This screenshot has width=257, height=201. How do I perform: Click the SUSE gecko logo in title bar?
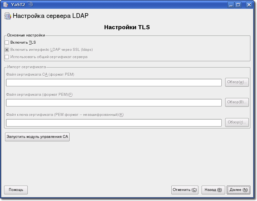coord(30,4)
